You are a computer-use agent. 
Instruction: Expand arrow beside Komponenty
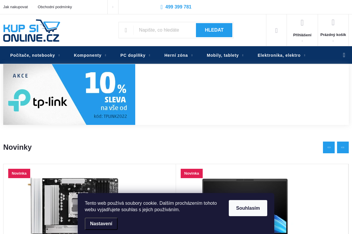[x=106, y=55]
